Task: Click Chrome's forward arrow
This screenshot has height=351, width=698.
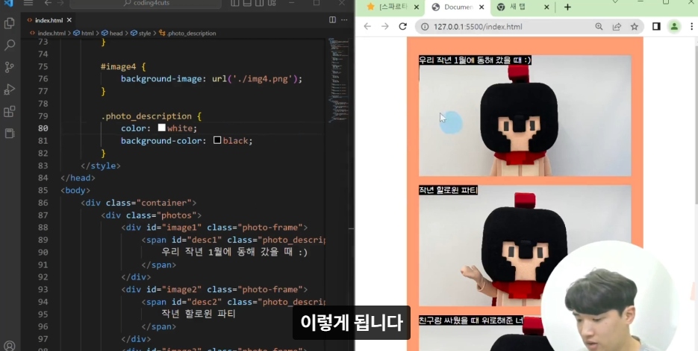Action: pos(385,27)
